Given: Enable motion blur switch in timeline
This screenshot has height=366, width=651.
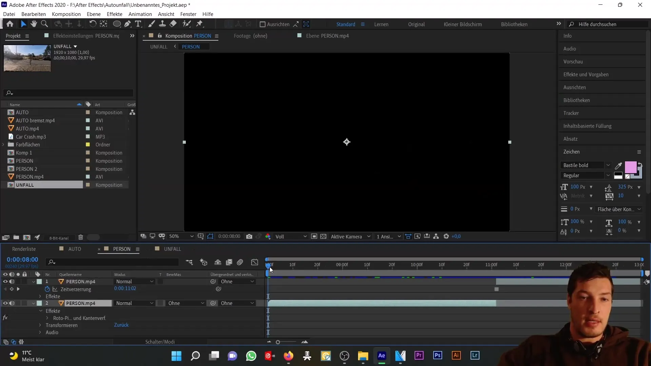Looking at the screenshot, I should pyautogui.click(x=240, y=262).
